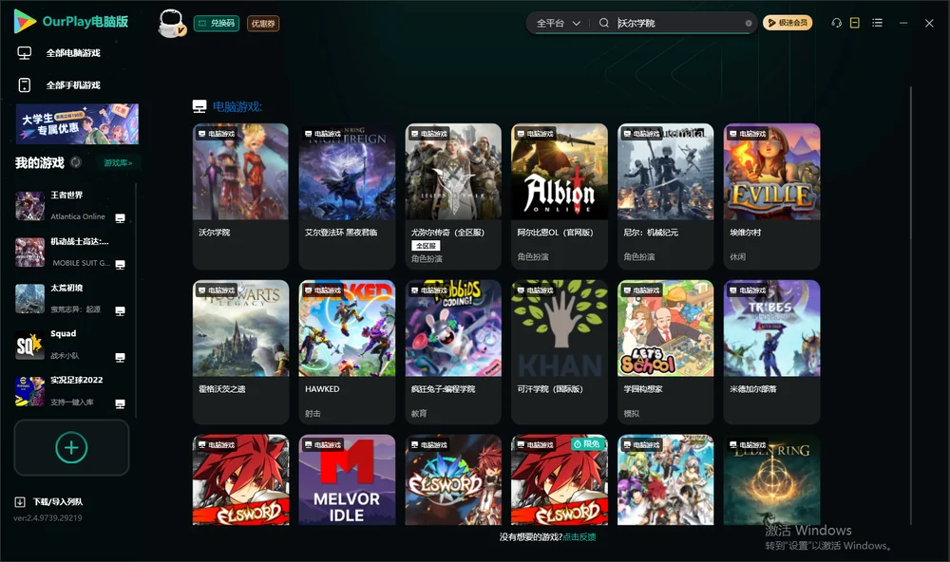Open the headset customer support icon
The image size is (950, 562).
(836, 23)
